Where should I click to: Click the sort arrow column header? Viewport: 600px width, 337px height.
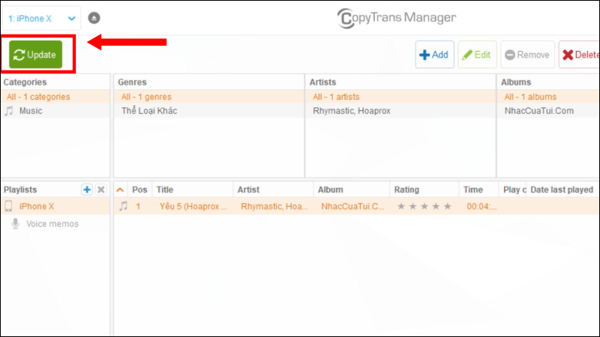tap(120, 190)
